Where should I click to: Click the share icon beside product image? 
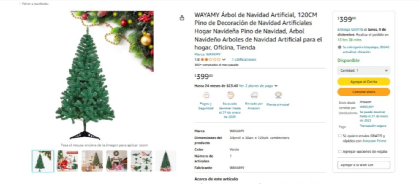182,18
